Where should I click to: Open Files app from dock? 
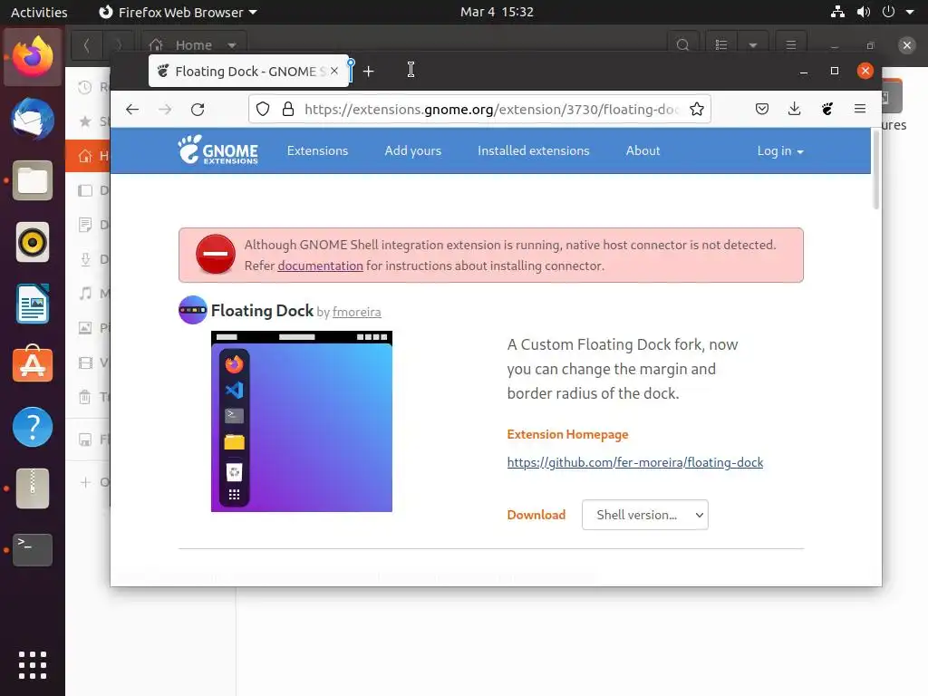33,180
